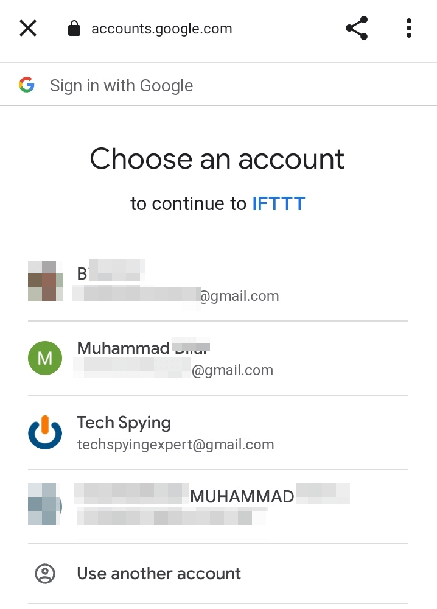This screenshot has height=609, width=437.
Task: Click the Google G logo
Action: click(x=27, y=85)
